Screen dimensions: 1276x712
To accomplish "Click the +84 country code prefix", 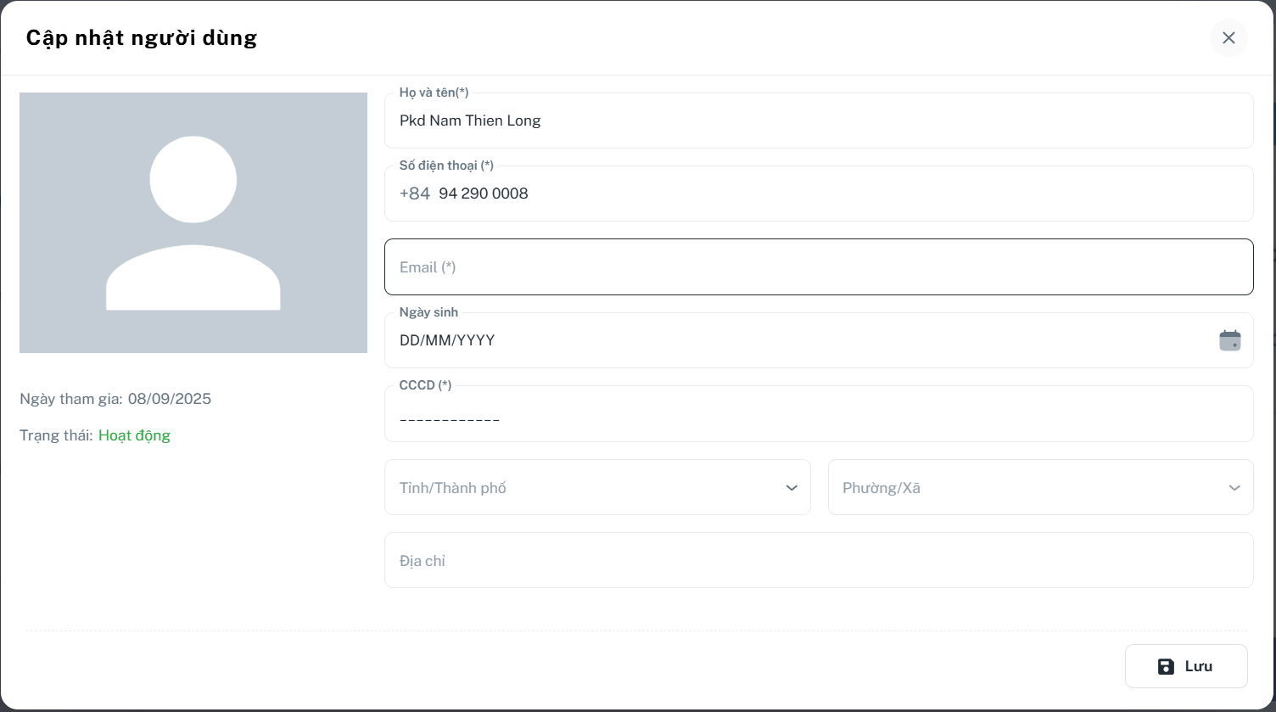I will point(415,193).
